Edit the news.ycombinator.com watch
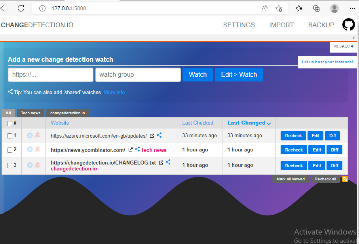Image resolution: width=359 pixels, height=244 pixels. tap(317, 150)
